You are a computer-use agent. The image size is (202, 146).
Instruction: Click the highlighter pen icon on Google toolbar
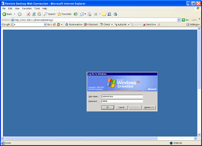point(159,25)
